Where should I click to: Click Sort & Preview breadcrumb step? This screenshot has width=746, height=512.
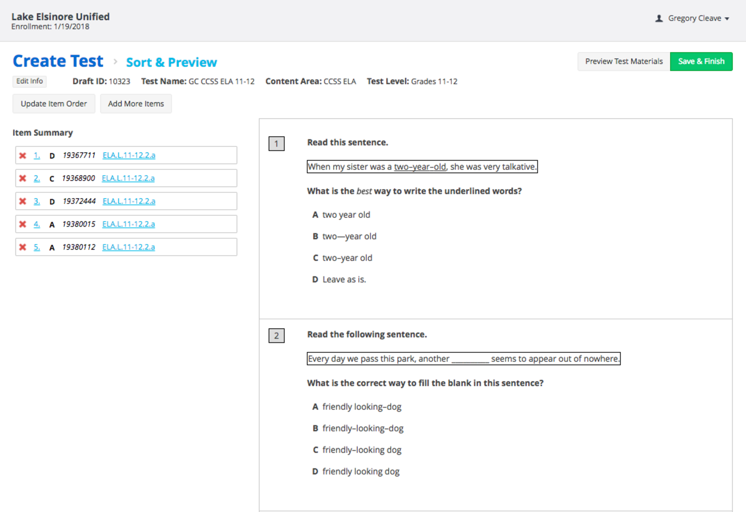click(172, 62)
